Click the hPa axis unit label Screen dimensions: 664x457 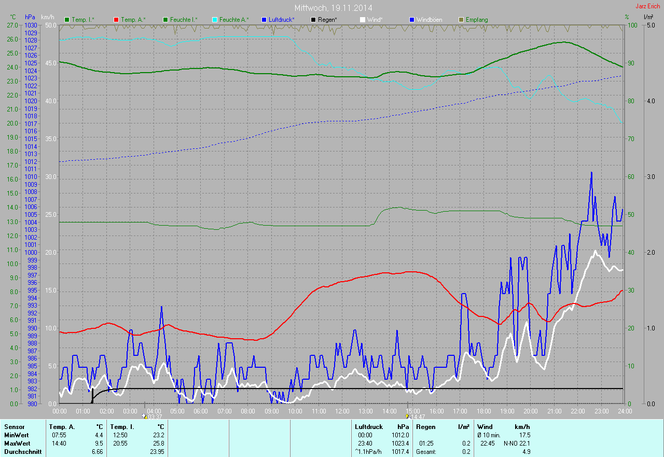[x=31, y=17]
